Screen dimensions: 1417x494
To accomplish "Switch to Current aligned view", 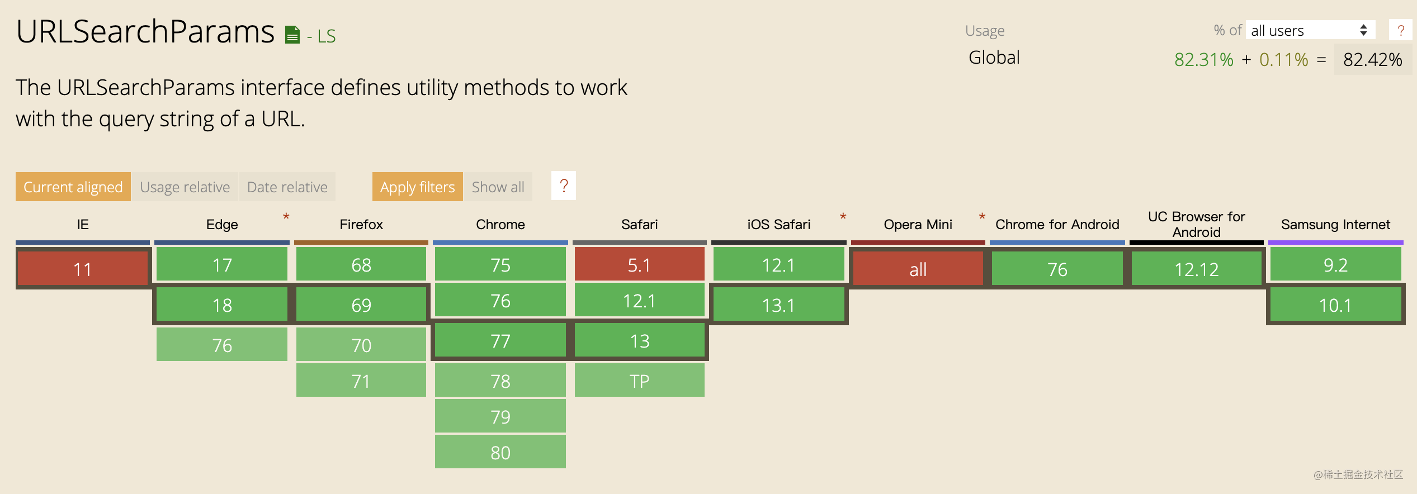I will pos(73,187).
